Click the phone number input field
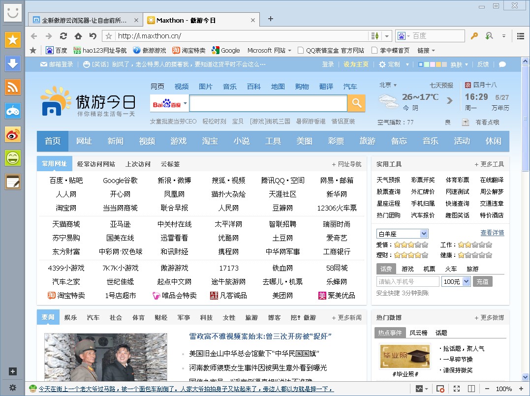This screenshot has width=530, height=396. [x=407, y=282]
